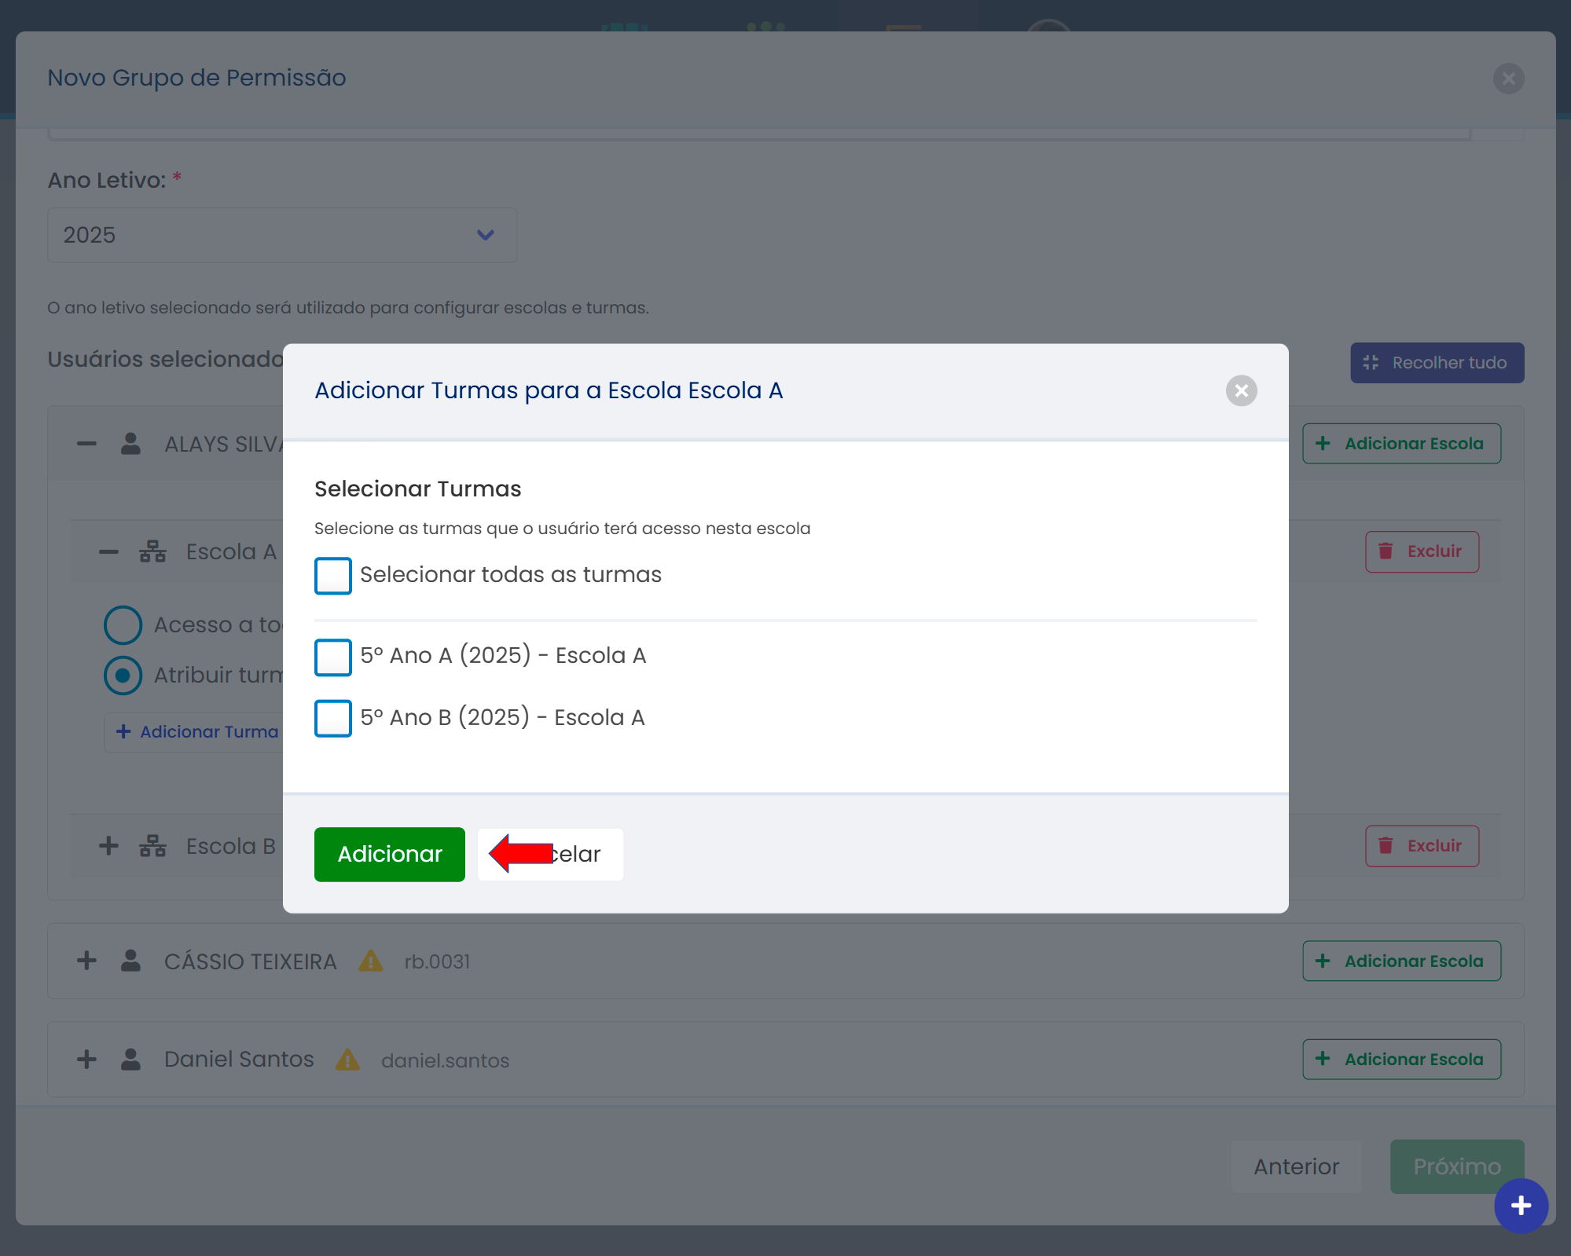1571x1256 pixels.
Task: Click the warning icon next to CÁSSIO TEIXEIRA
Action: click(370, 961)
